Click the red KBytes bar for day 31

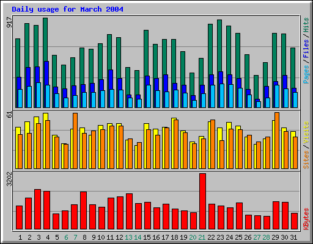click(295, 221)
